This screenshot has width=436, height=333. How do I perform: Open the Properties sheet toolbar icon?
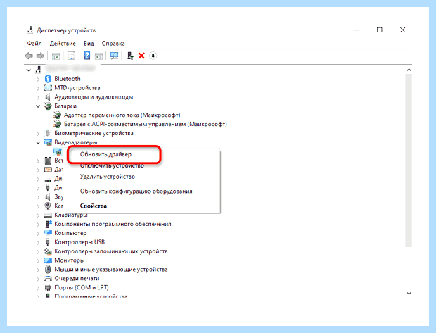point(72,56)
